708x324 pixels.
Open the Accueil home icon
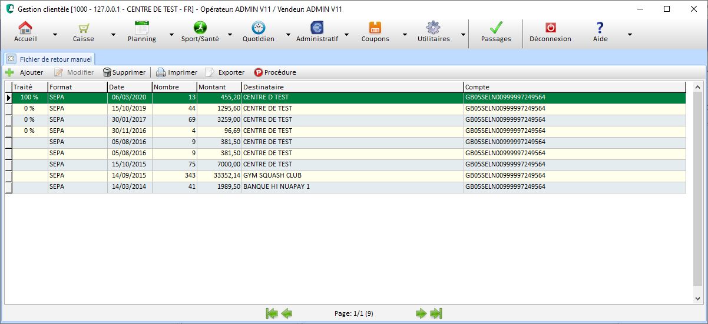25,28
